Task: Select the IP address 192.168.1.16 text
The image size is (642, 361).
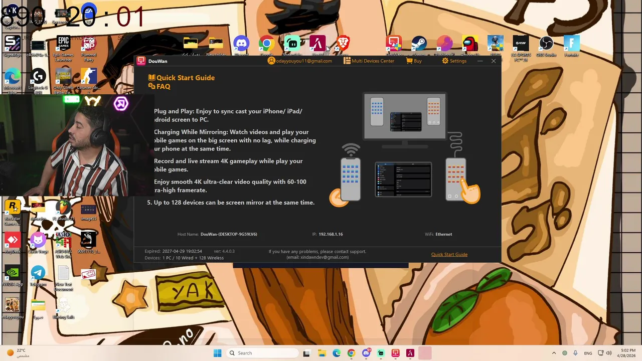Action: click(x=331, y=234)
